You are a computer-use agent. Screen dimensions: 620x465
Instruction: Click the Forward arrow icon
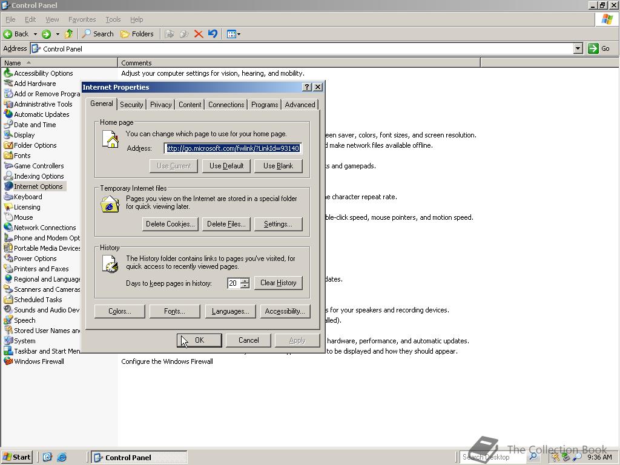pos(46,34)
